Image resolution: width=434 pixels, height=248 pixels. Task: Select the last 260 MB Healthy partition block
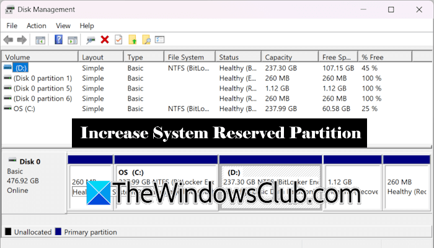tap(407, 183)
